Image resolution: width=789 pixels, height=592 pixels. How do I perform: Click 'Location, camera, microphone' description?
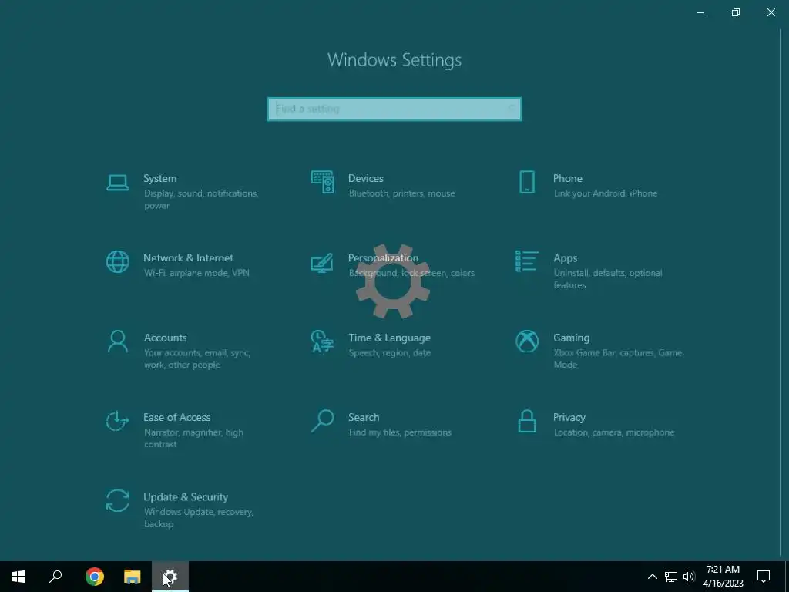pyautogui.click(x=614, y=432)
